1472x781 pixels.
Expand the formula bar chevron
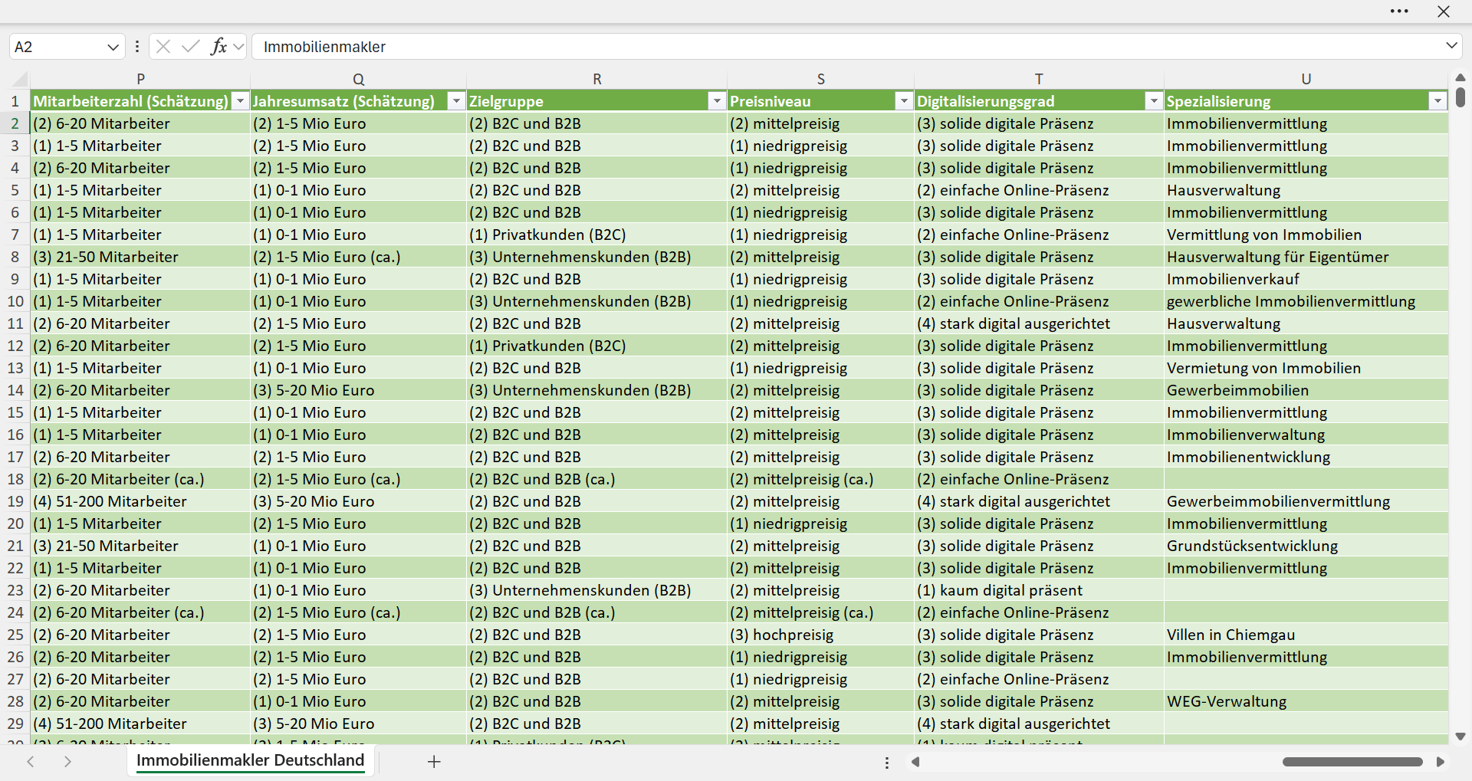point(1451,46)
